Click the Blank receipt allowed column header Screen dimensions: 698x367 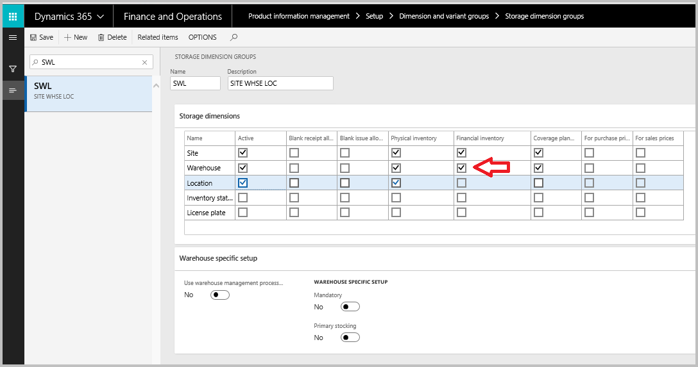312,138
